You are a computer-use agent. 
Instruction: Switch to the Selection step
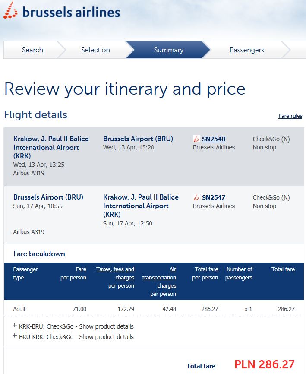95,50
